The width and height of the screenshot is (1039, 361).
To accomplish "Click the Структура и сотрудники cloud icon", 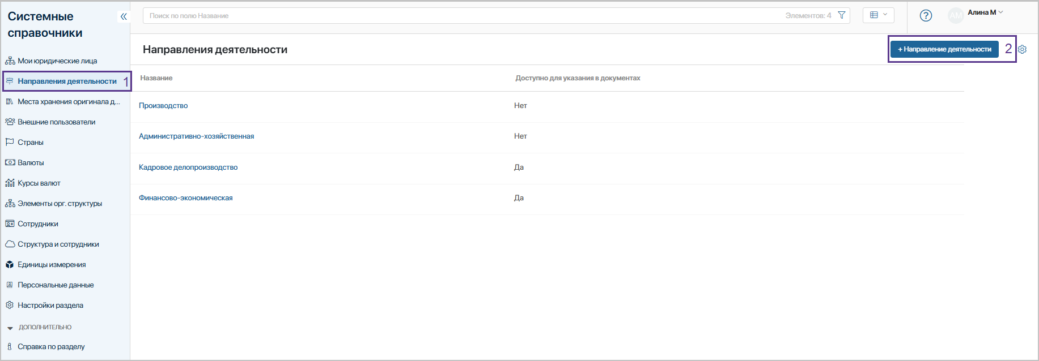I will coord(10,244).
